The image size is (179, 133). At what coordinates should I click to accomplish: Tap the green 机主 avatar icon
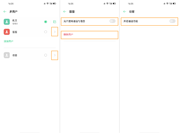pos(7,22)
